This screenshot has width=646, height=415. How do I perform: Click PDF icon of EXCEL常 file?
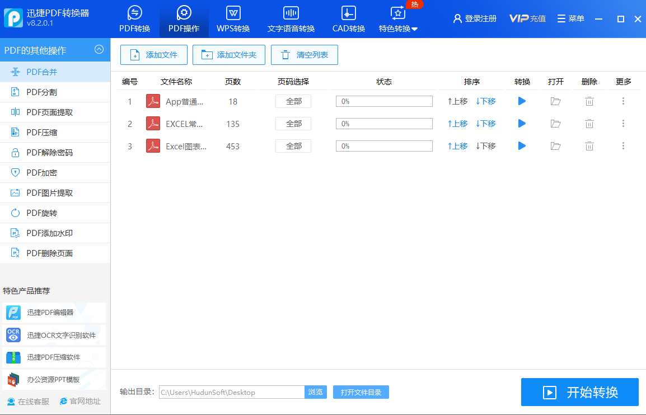coord(153,124)
